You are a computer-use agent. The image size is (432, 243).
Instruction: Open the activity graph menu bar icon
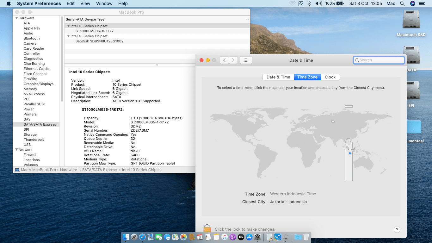[301, 3]
